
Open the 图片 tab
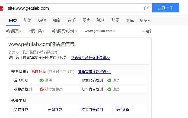pos(86,21)
